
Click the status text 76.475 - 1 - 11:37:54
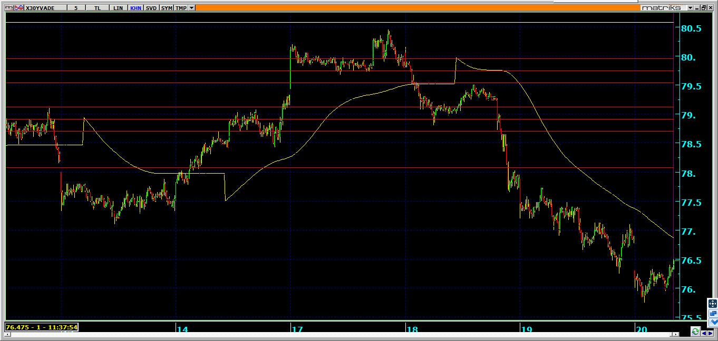point(42,327)
